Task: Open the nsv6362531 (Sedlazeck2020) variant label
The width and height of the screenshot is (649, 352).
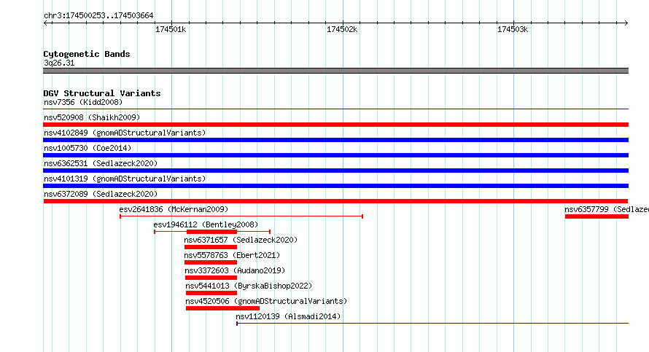Action: pos(101,163)
